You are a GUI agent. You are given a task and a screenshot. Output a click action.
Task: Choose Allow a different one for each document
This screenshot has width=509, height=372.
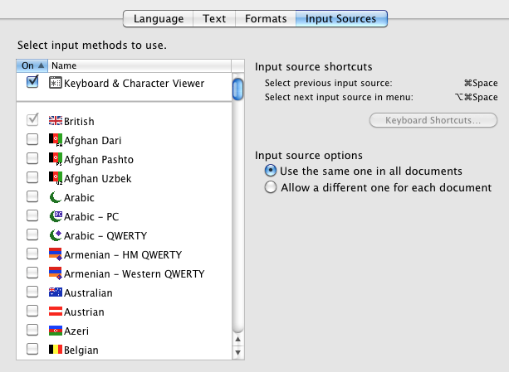point(270,187)
